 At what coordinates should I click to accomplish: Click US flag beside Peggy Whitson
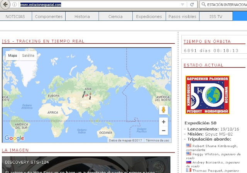pyautogui.click(x=189, y=154)
